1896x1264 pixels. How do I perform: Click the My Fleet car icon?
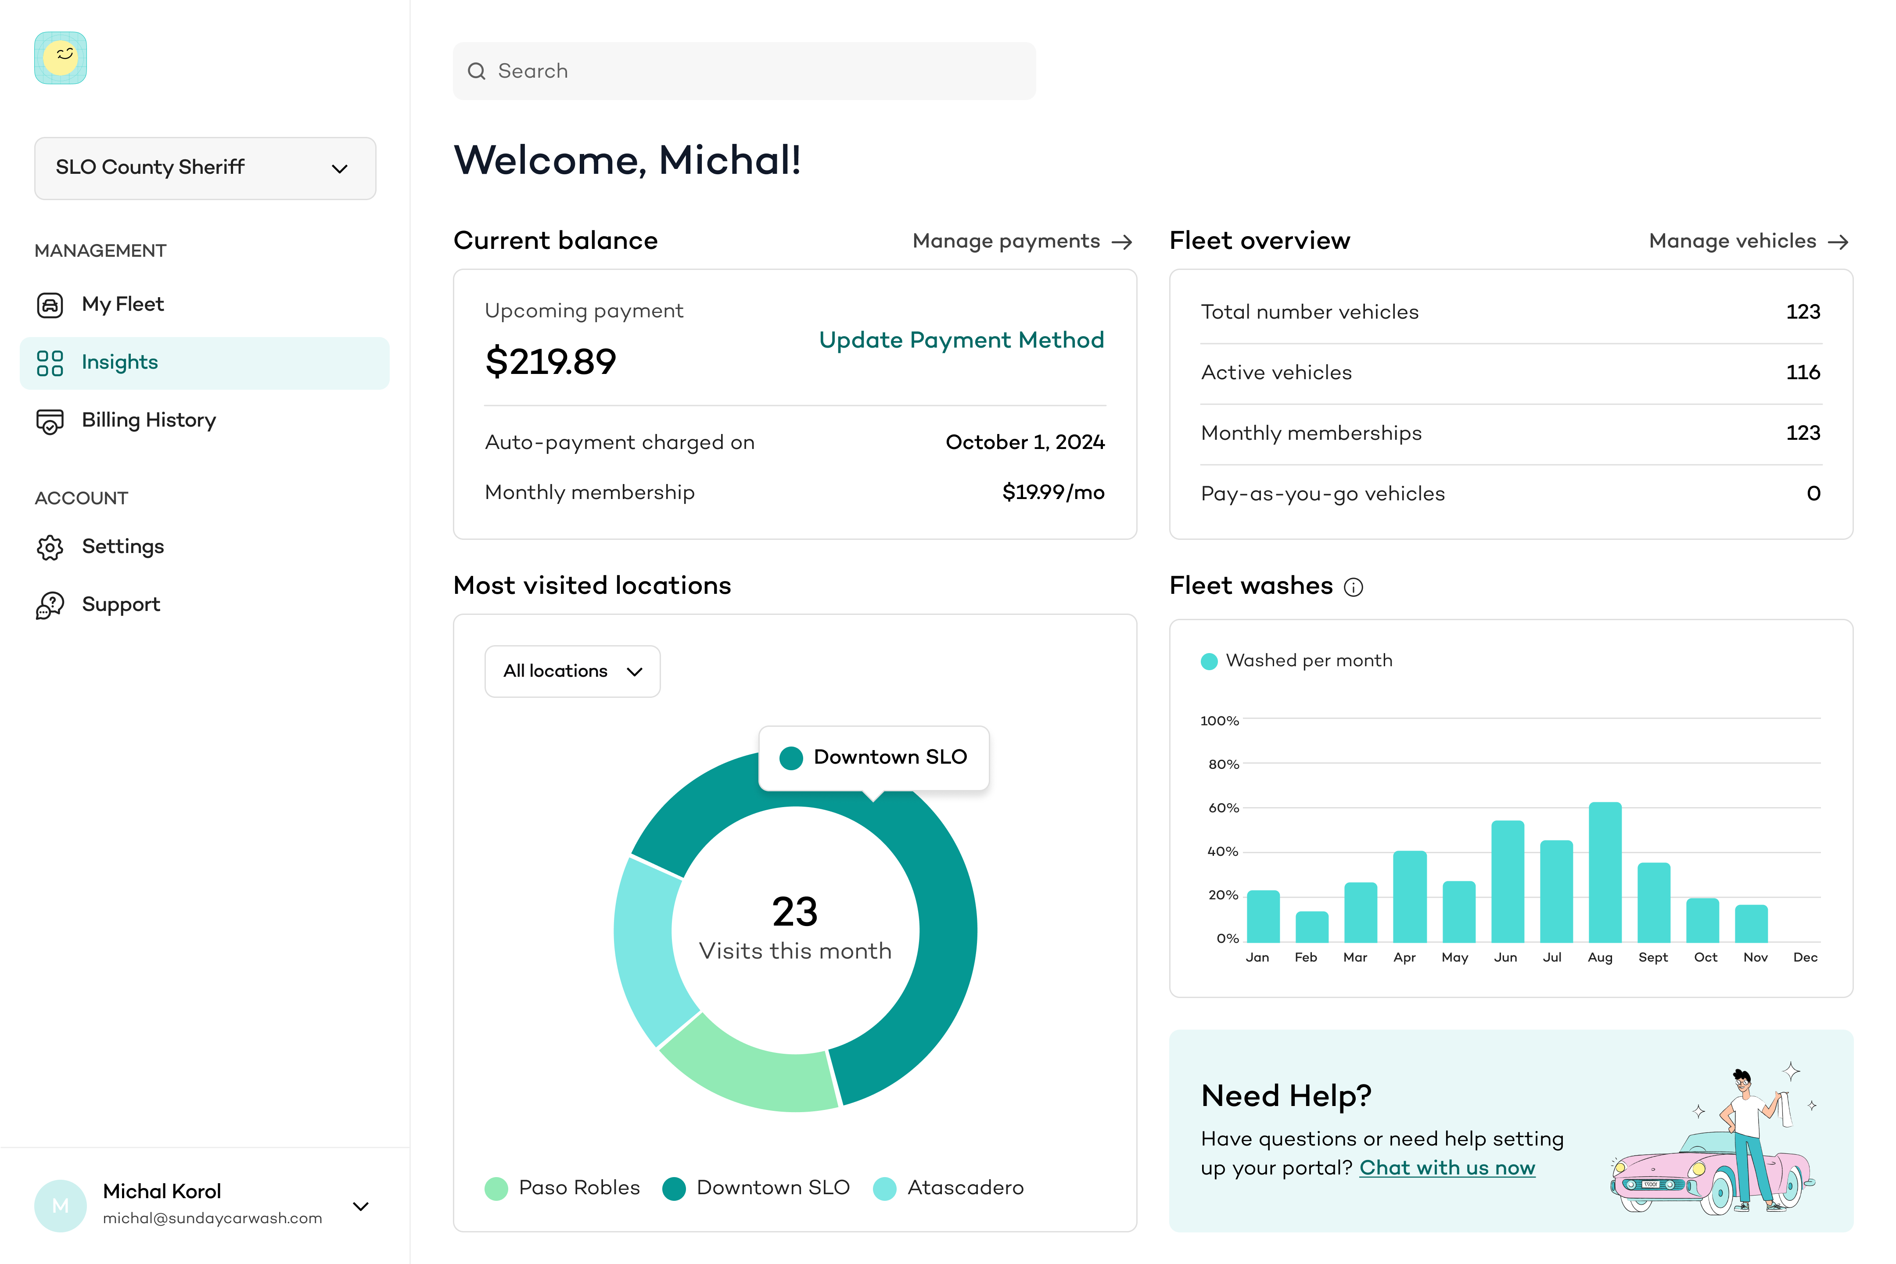50,305
